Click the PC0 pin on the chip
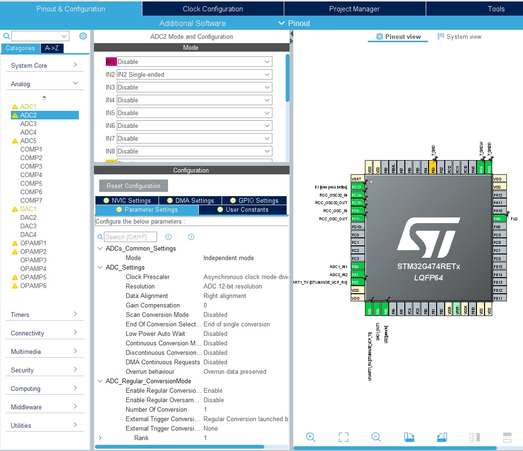The image size is (523, 451). point(357,235)
